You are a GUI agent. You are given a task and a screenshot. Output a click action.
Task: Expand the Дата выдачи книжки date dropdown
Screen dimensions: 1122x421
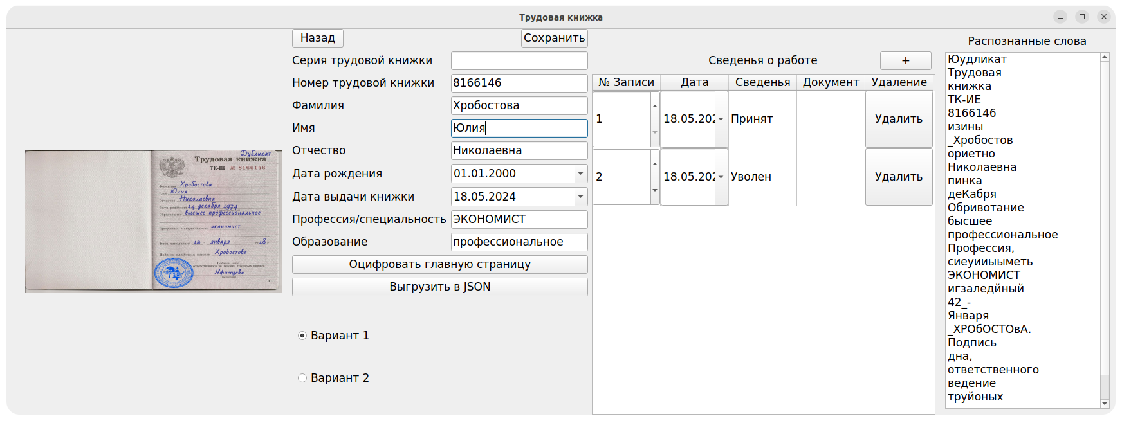[x=580, y=197]
